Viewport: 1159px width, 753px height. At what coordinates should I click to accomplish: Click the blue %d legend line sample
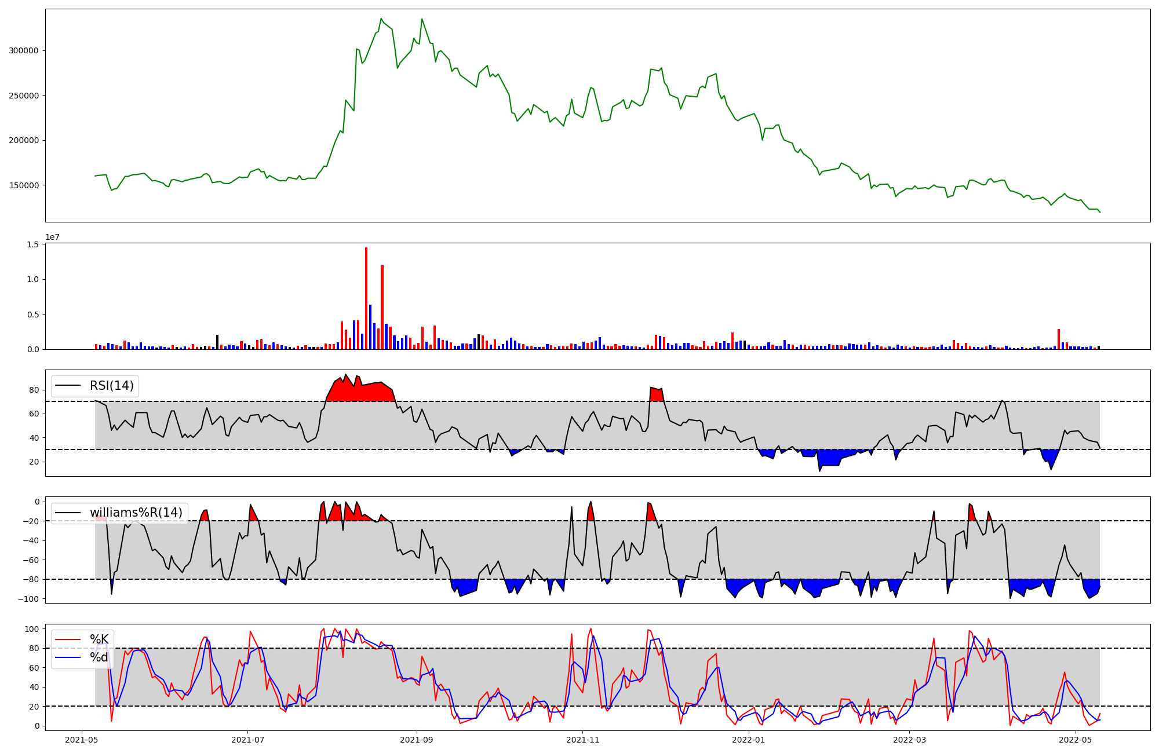(x=68, y=657)
